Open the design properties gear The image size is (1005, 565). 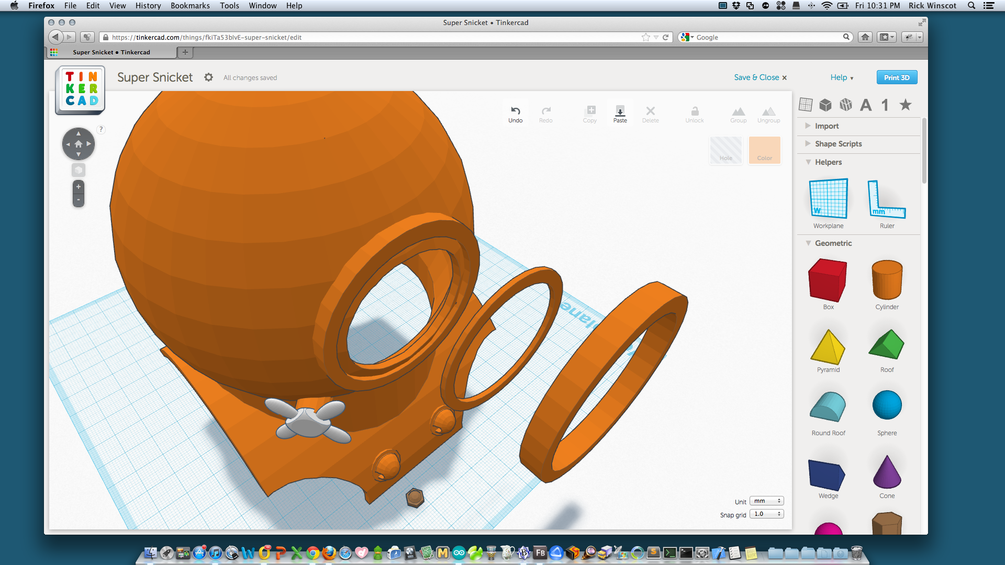click(x=208, y=77)
